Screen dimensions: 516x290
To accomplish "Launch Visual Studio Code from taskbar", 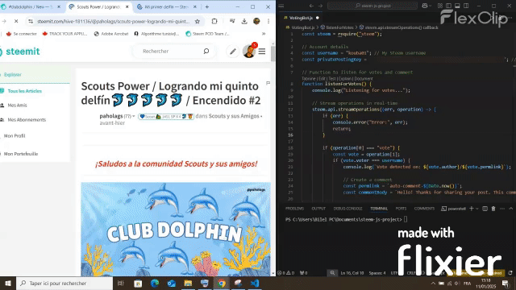I will (x=255, y=283).
